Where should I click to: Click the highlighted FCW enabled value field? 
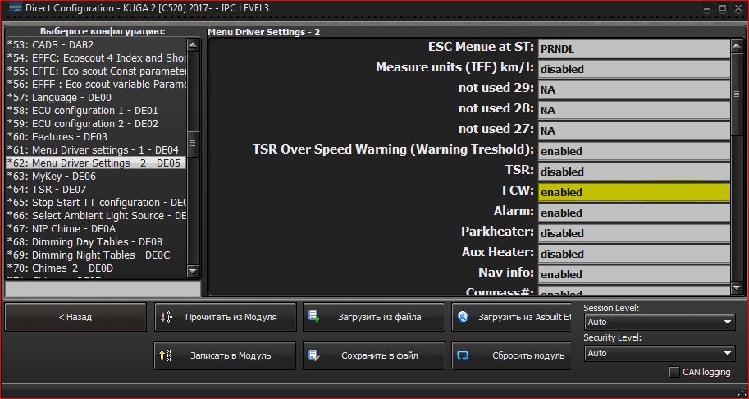(x=633, y=192)
